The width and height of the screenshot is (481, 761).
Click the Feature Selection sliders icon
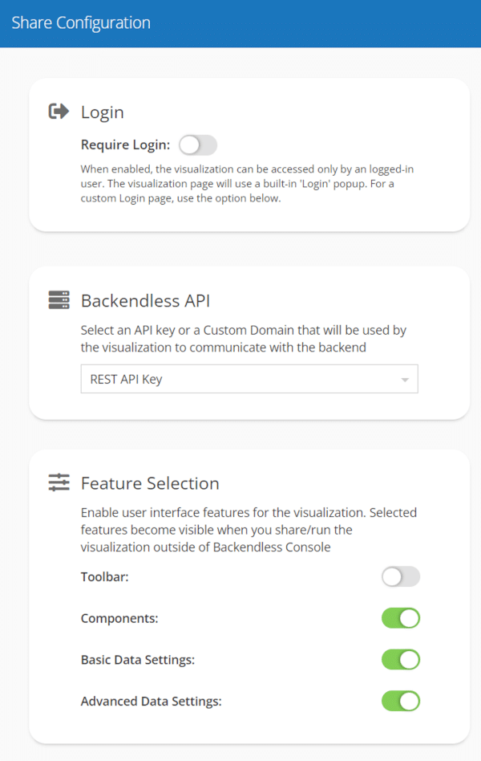coord(59,482)
